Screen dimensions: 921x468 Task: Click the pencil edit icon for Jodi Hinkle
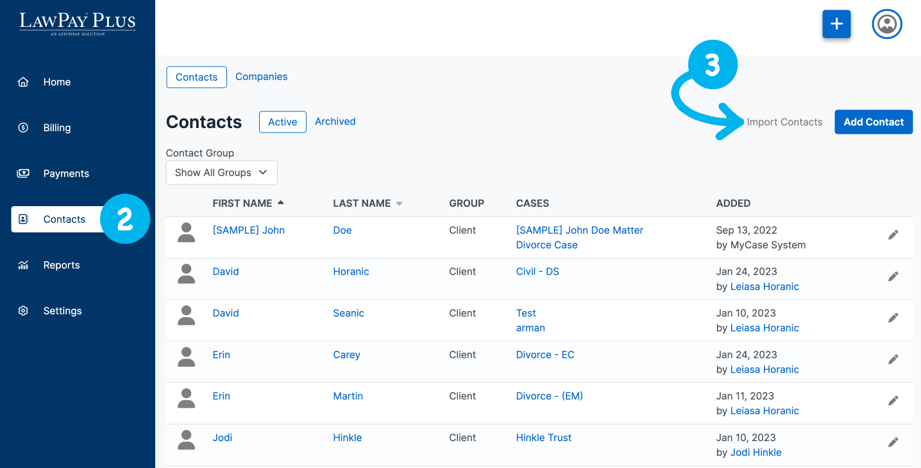tap(893, 442)
